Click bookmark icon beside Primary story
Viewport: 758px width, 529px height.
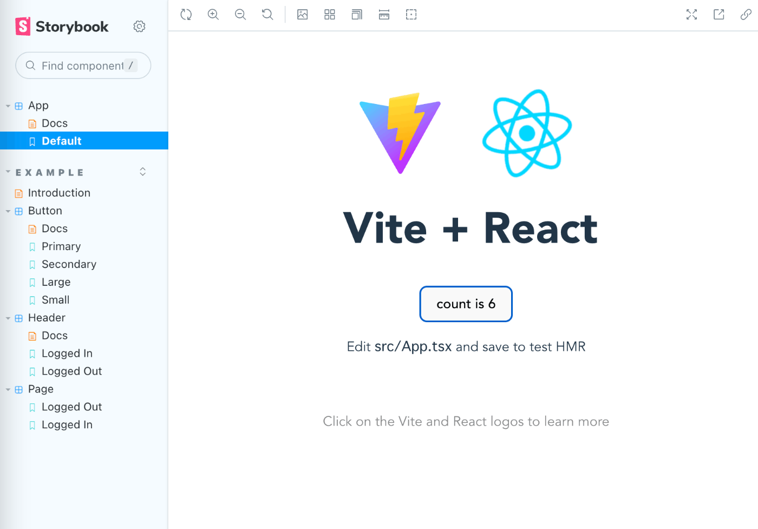click(32, 247)
